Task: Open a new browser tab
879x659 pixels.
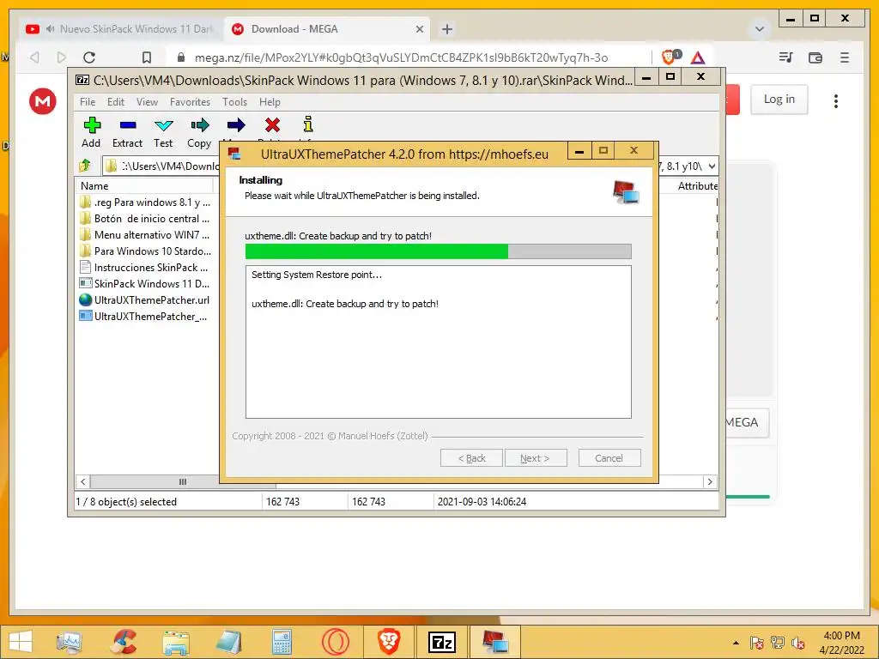Action: [446, 29]
